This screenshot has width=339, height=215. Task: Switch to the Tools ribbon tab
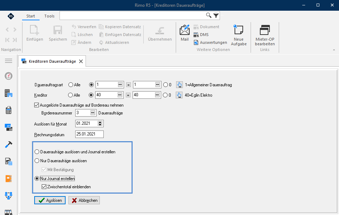pos(50,16)
